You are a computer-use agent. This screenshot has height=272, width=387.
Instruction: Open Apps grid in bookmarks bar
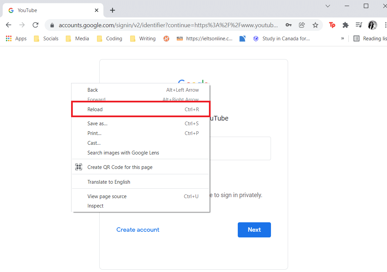pos(16,39)
